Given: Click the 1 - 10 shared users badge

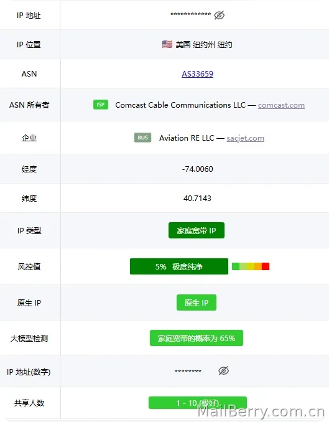Looking at the screenshot, I should (x=198, y=403).
